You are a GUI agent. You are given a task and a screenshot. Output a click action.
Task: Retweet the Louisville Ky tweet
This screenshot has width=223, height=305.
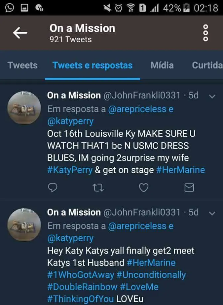(98, 187)
